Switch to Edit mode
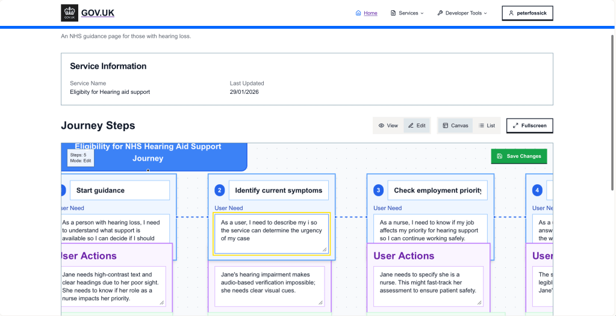The width and height of the screenshot is (616, 316). tap(417, 126)
